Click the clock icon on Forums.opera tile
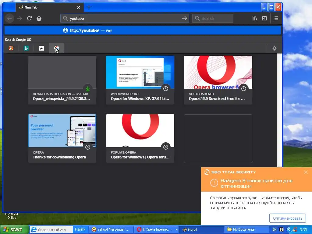This screenshot has width=312, height=234. click(x=166, y=147)
